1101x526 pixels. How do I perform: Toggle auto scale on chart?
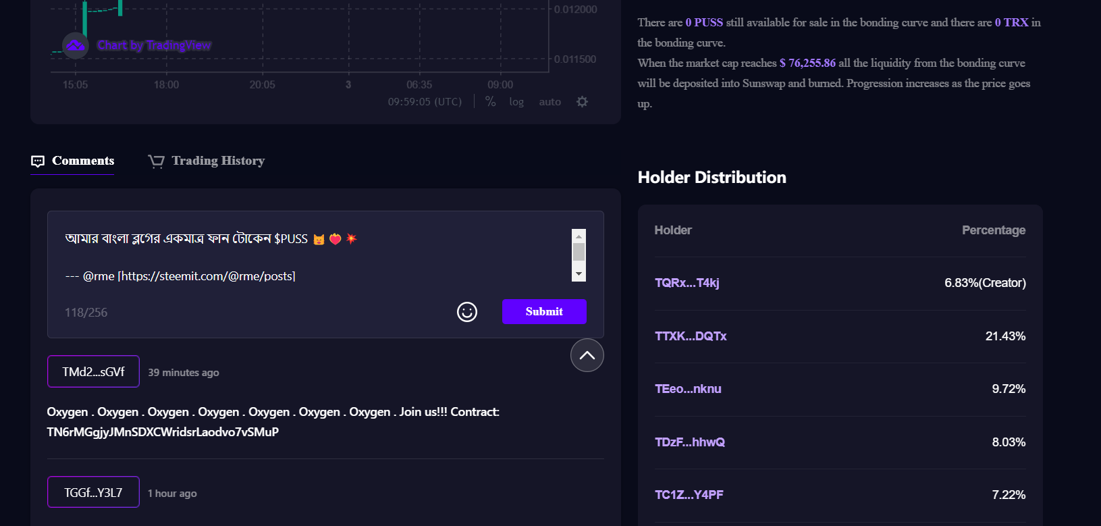(549, 102)
